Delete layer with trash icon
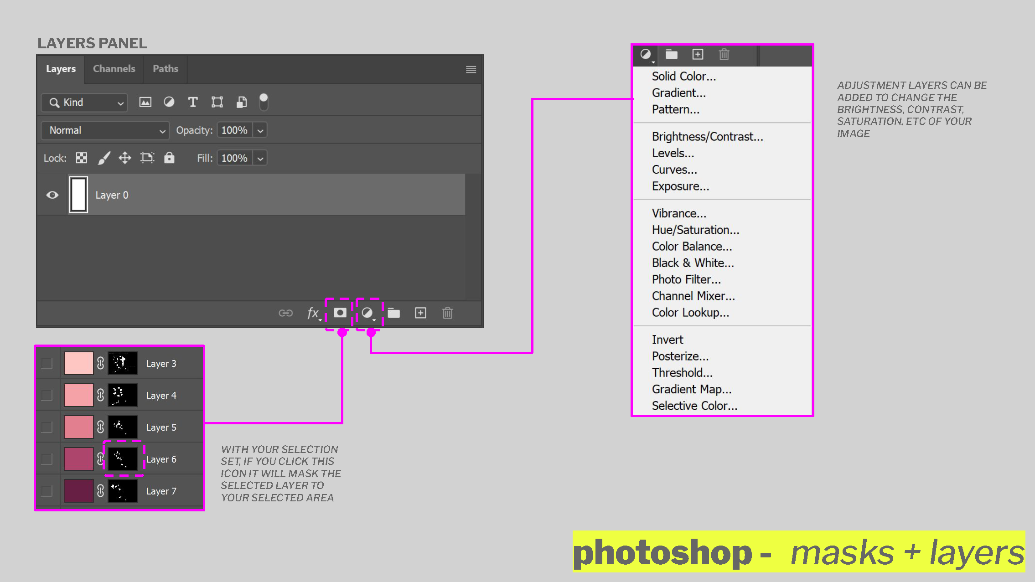 [x=447, y=313]
